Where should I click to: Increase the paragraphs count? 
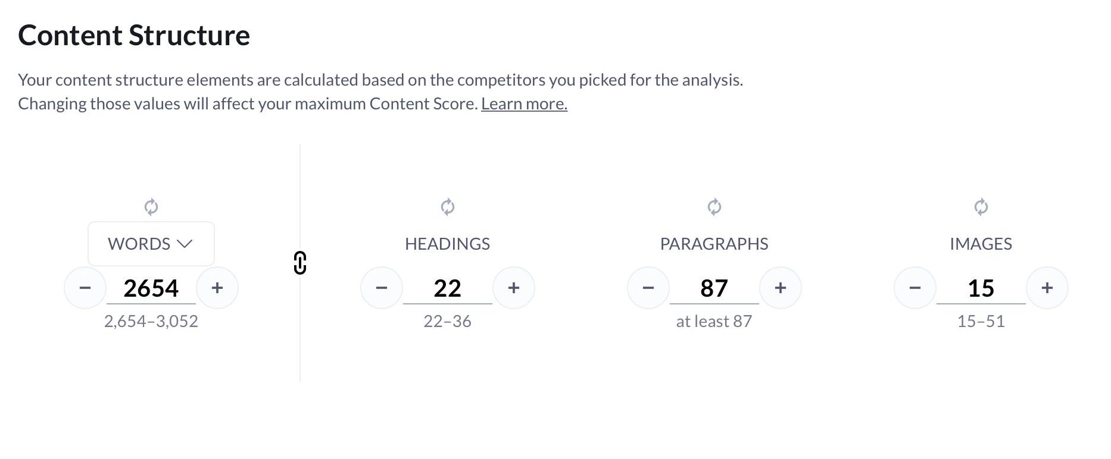(781, 288)
